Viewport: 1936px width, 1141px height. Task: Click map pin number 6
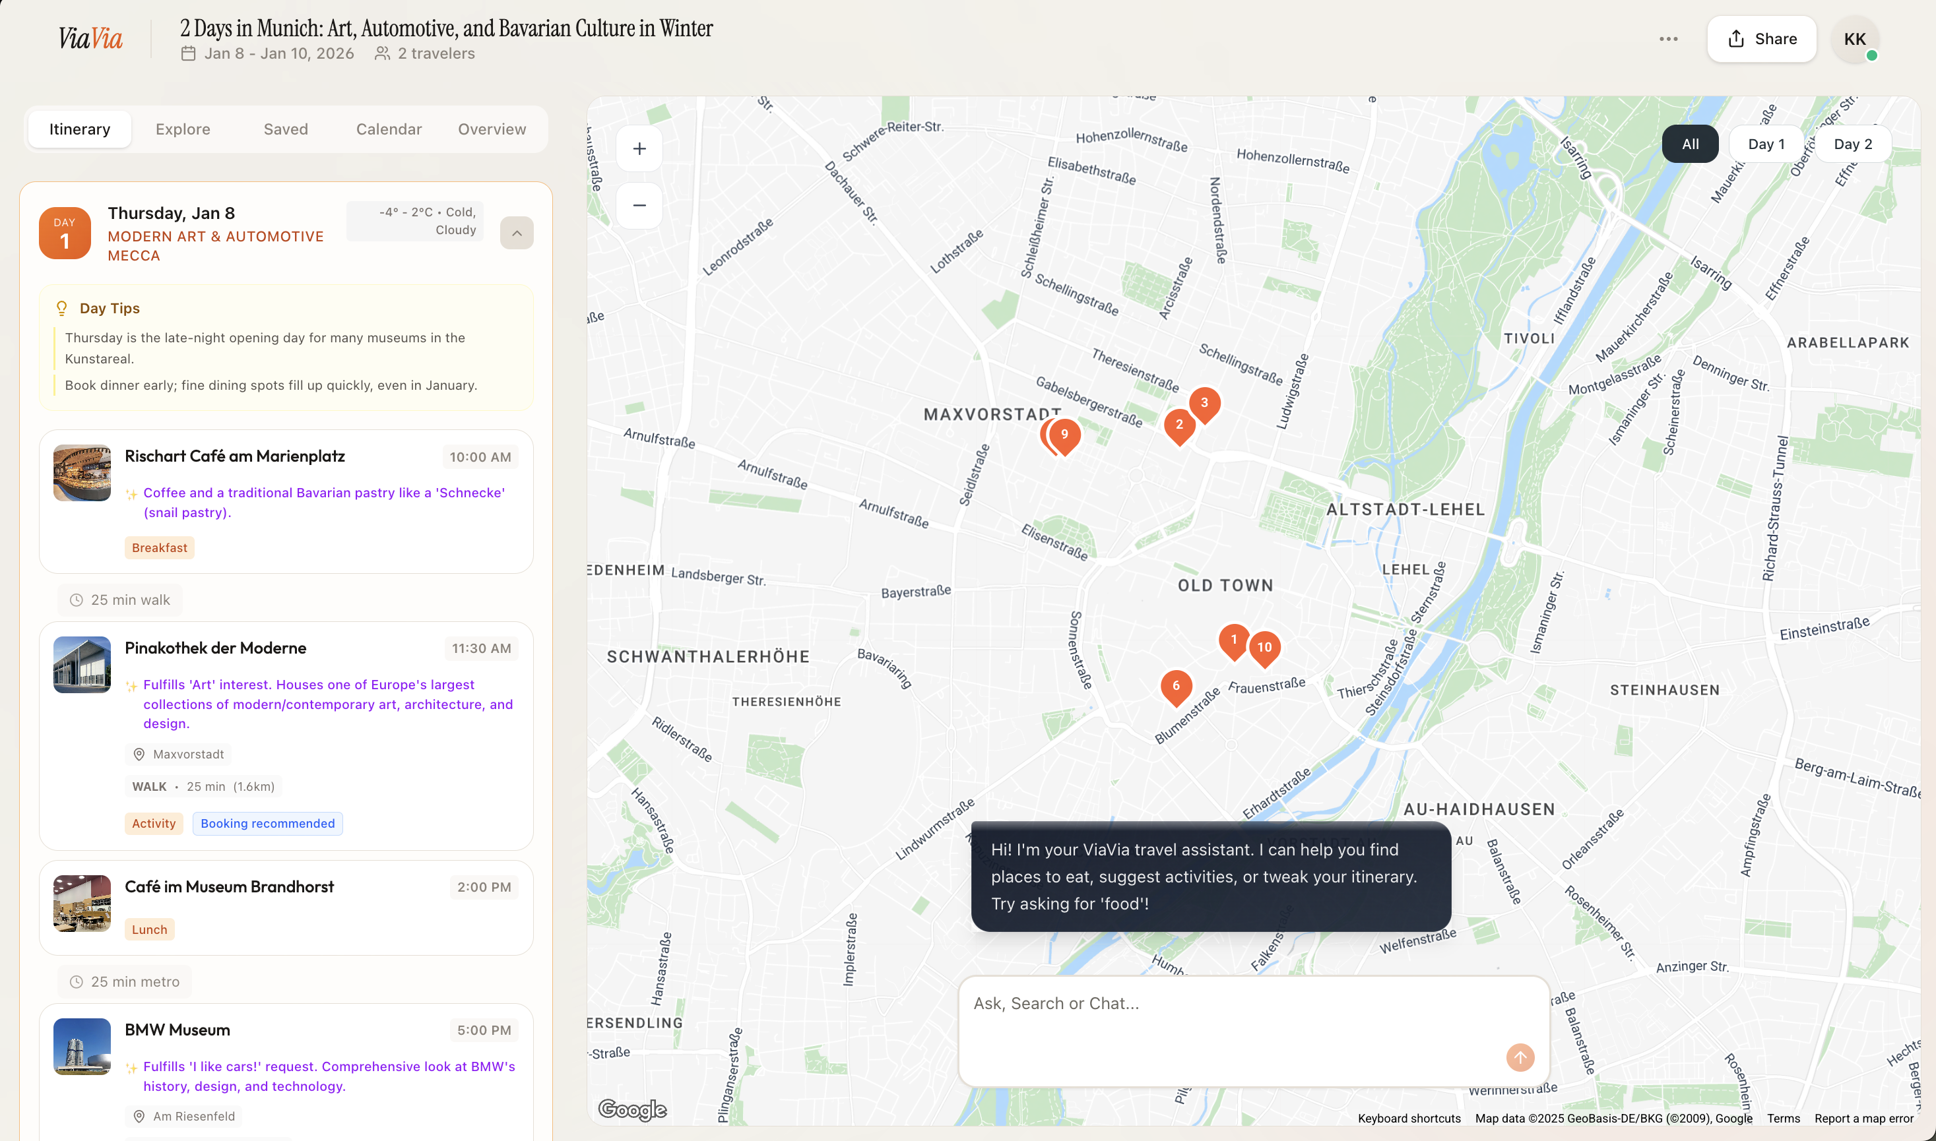tap(1175, 686)
